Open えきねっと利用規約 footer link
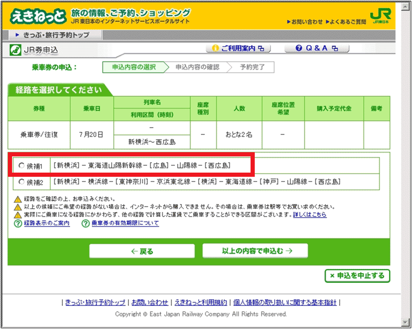This screenshot has height=329, width=412. coord(201,302)
